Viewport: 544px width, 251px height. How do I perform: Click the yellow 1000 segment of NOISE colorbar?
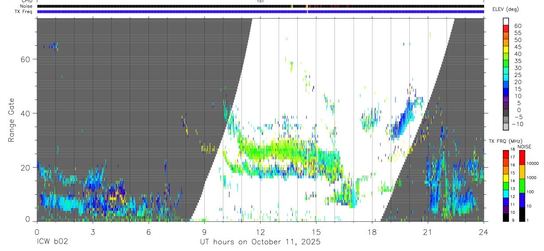(521, 171)
